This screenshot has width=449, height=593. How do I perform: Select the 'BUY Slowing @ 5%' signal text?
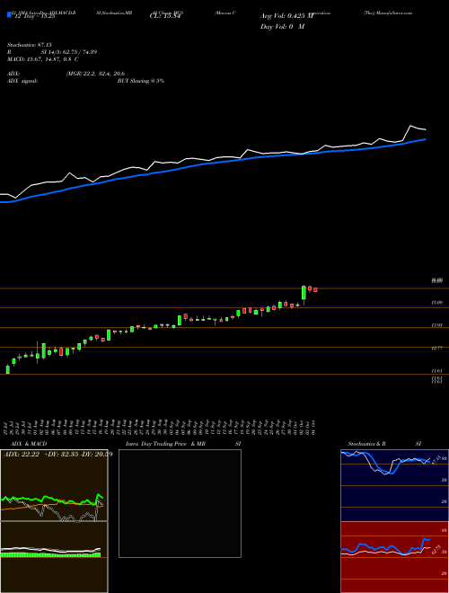pos(141,81)
